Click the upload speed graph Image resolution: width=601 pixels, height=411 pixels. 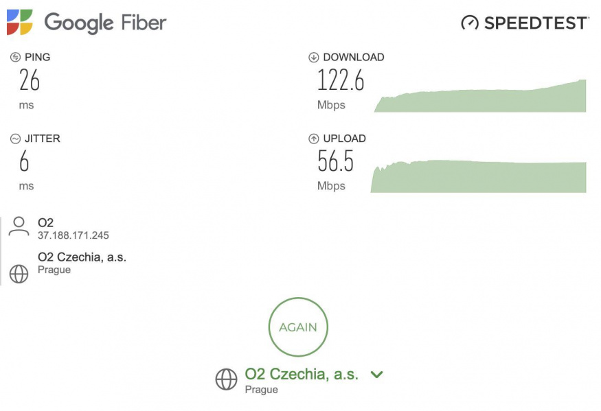pyautogui.click(x=479, y=177)
